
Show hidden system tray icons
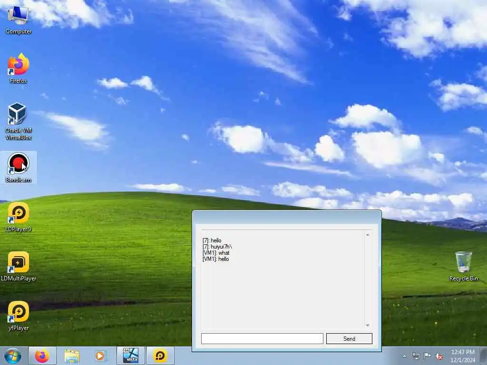404,356
